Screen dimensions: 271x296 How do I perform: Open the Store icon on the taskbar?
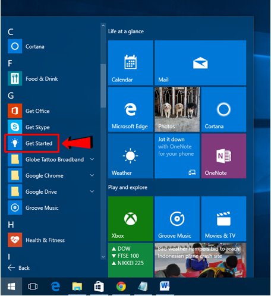click(x=99, y=286)
